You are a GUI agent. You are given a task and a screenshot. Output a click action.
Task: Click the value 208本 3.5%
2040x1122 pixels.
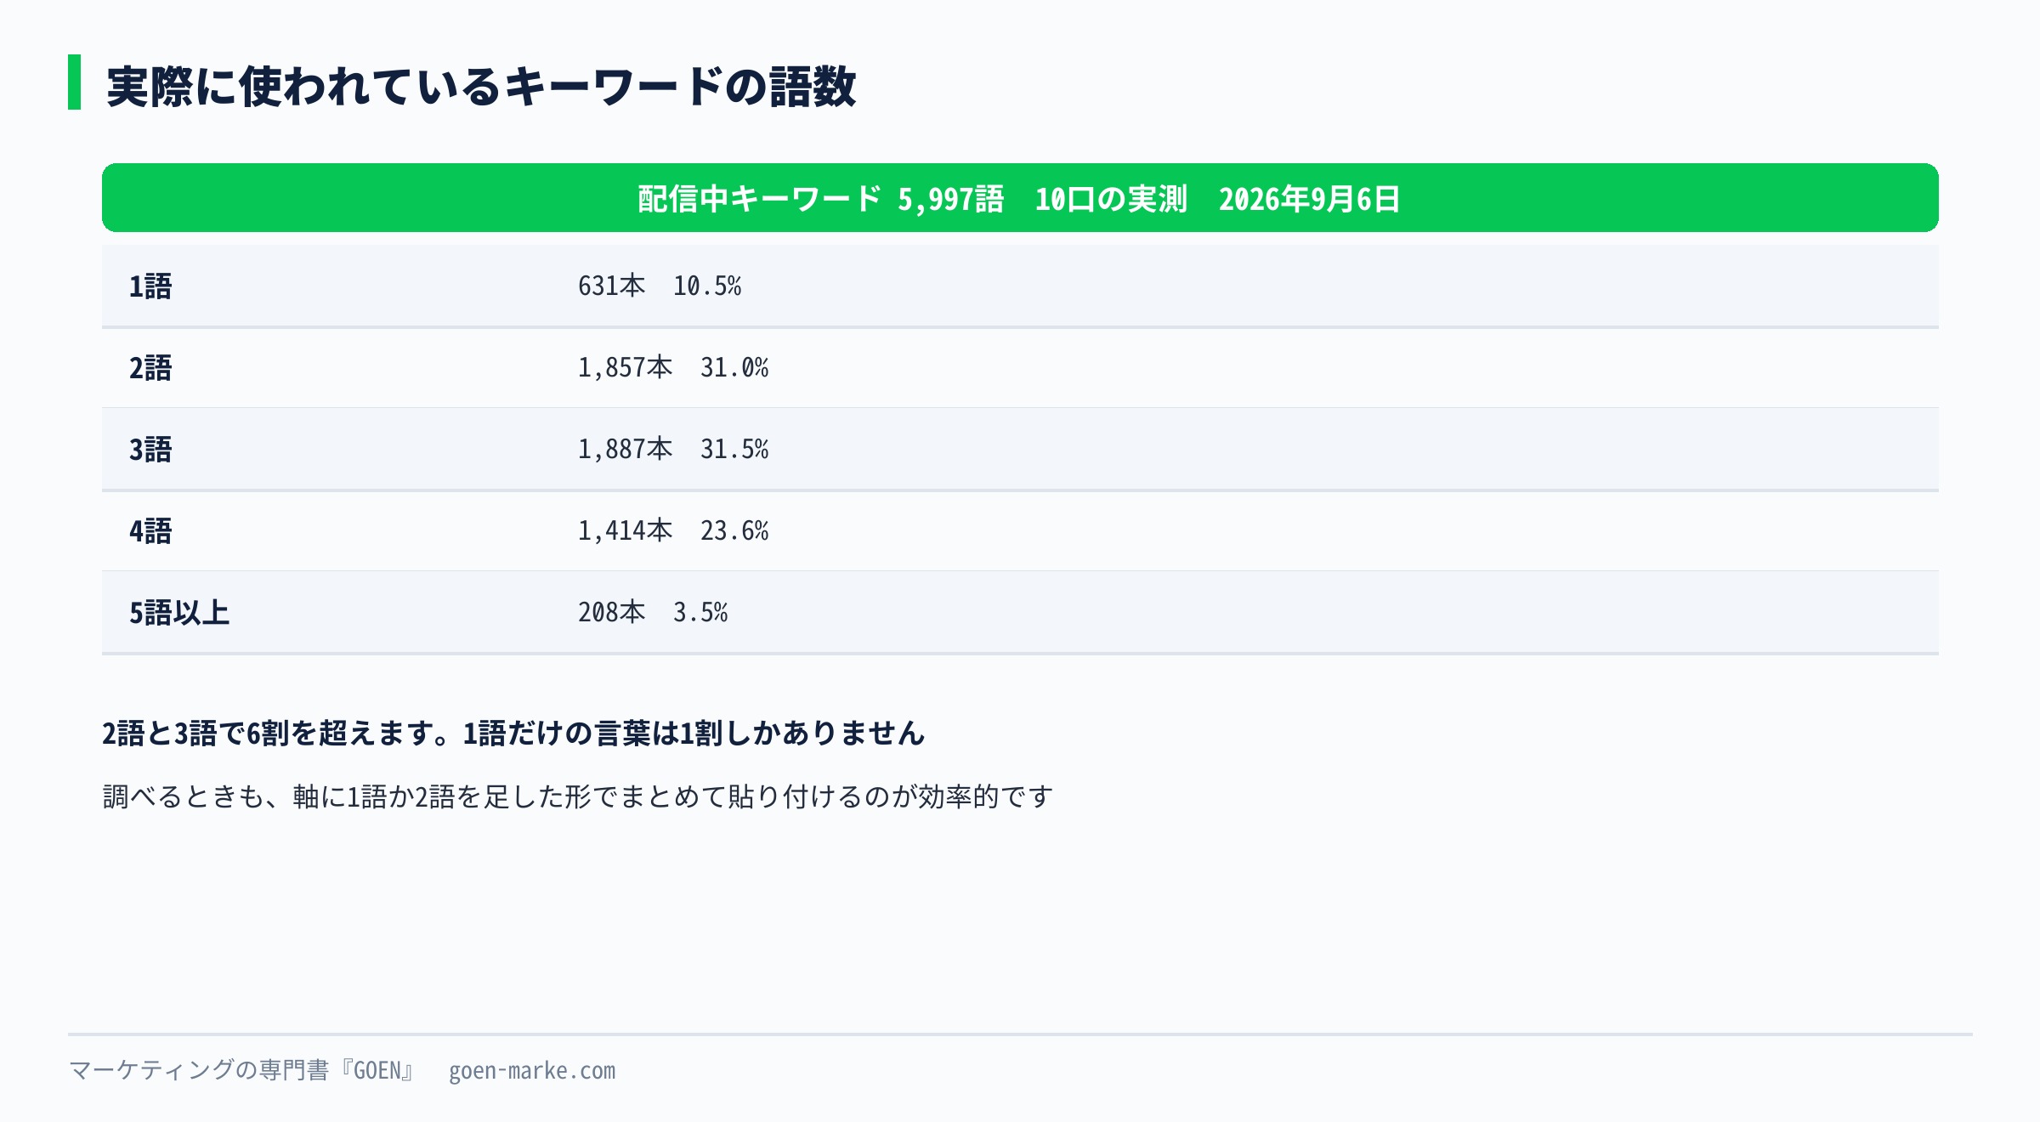(x=653, y=613)
